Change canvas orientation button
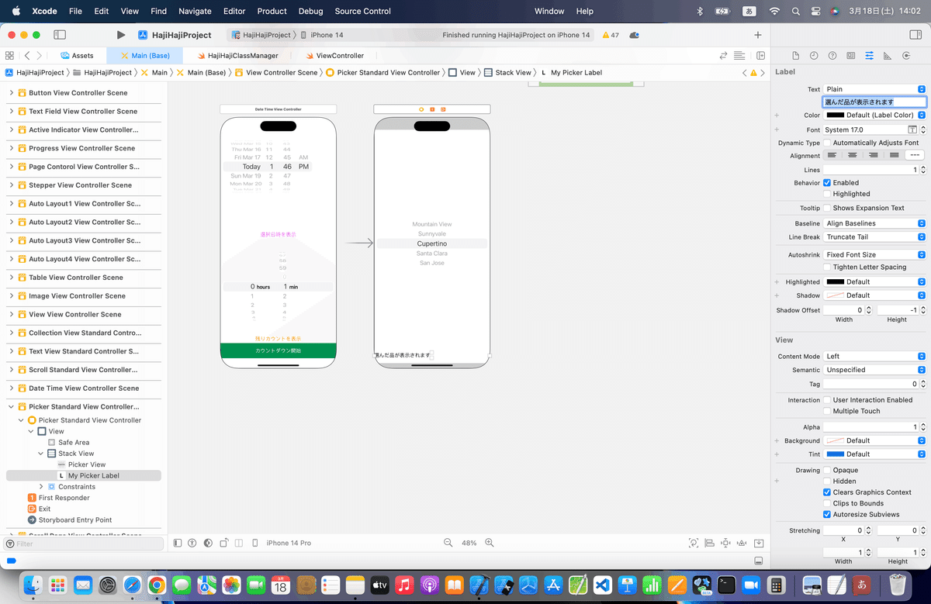Viewport: 931px width, 604px height. [x=223, y=543]
